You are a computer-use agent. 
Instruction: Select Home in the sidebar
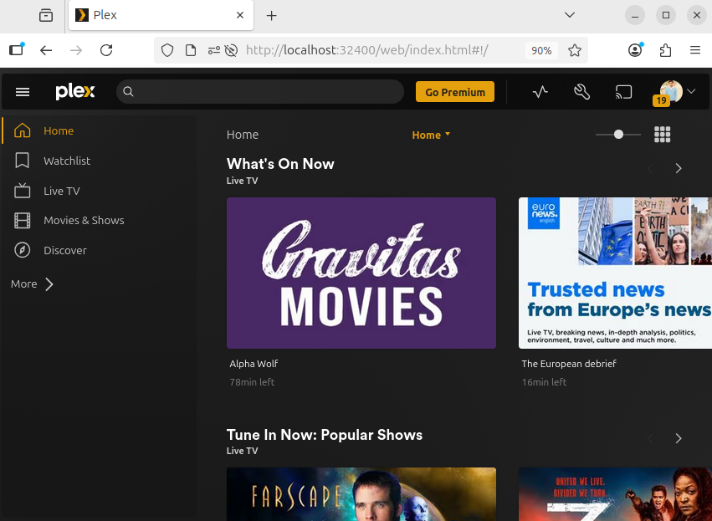click(59, 130)
